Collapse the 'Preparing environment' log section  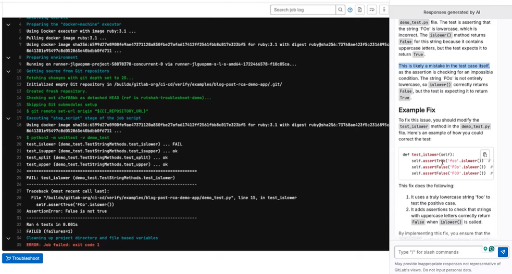pos(8,58)
